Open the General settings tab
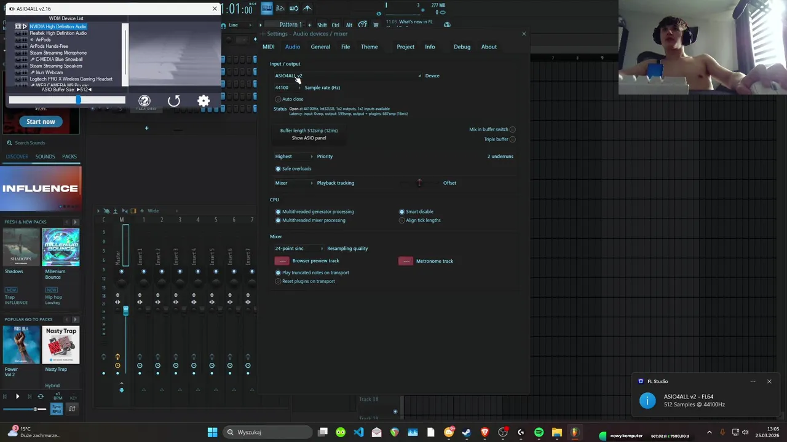 (x=320, y=47)
